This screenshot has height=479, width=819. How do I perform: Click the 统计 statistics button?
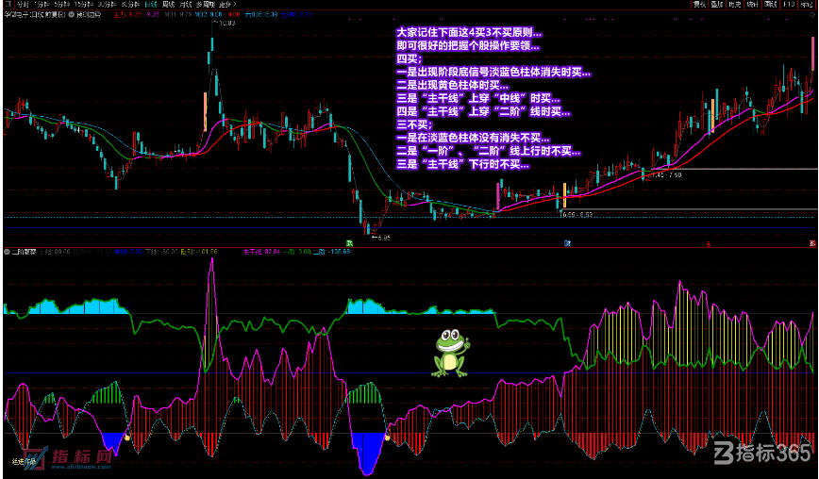tap(753, 4)
